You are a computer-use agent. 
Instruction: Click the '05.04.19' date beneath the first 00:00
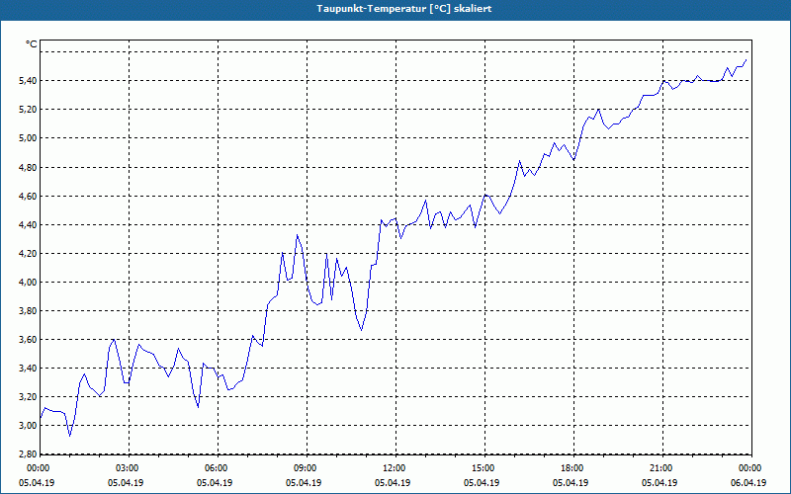point(37,483)
